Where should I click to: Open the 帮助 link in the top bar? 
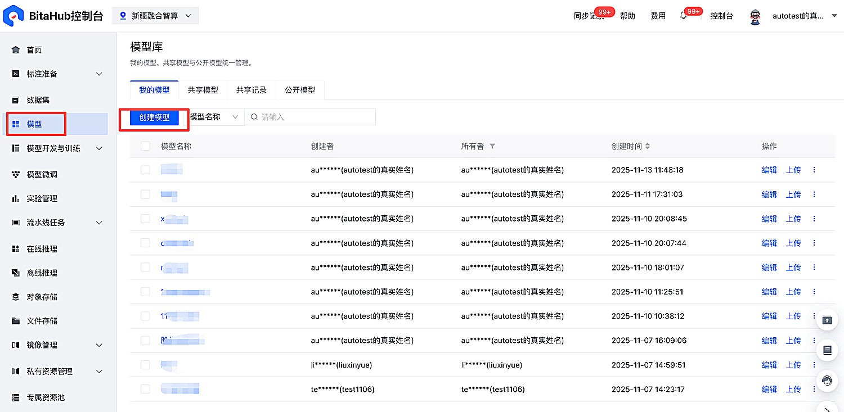tap(627, 16)
